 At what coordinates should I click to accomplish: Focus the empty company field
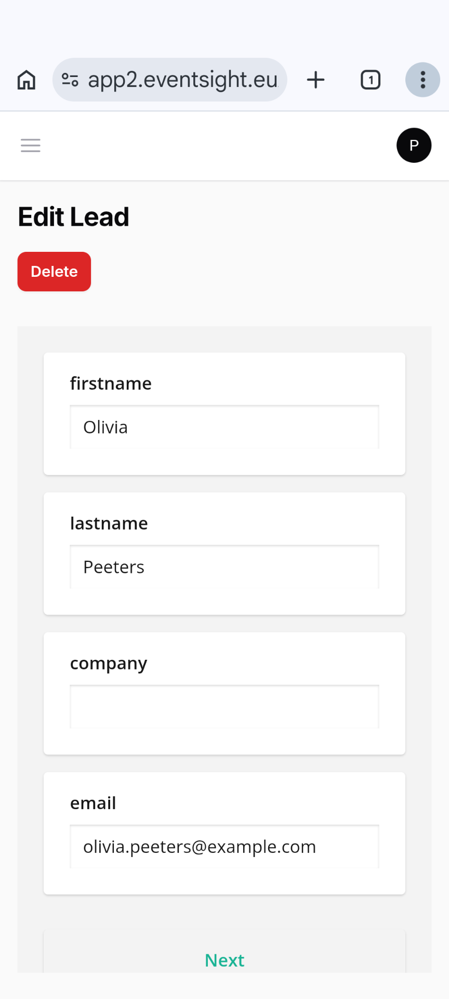(x=224, y=707)
